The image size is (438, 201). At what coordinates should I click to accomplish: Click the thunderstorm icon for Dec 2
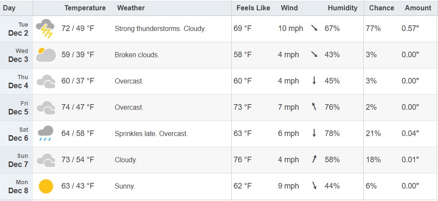[45, 28]
